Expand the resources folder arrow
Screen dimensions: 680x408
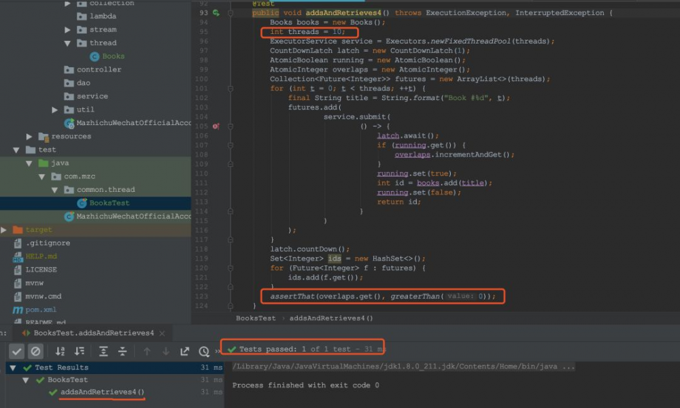pyautogui.click(x=29, y=136)
